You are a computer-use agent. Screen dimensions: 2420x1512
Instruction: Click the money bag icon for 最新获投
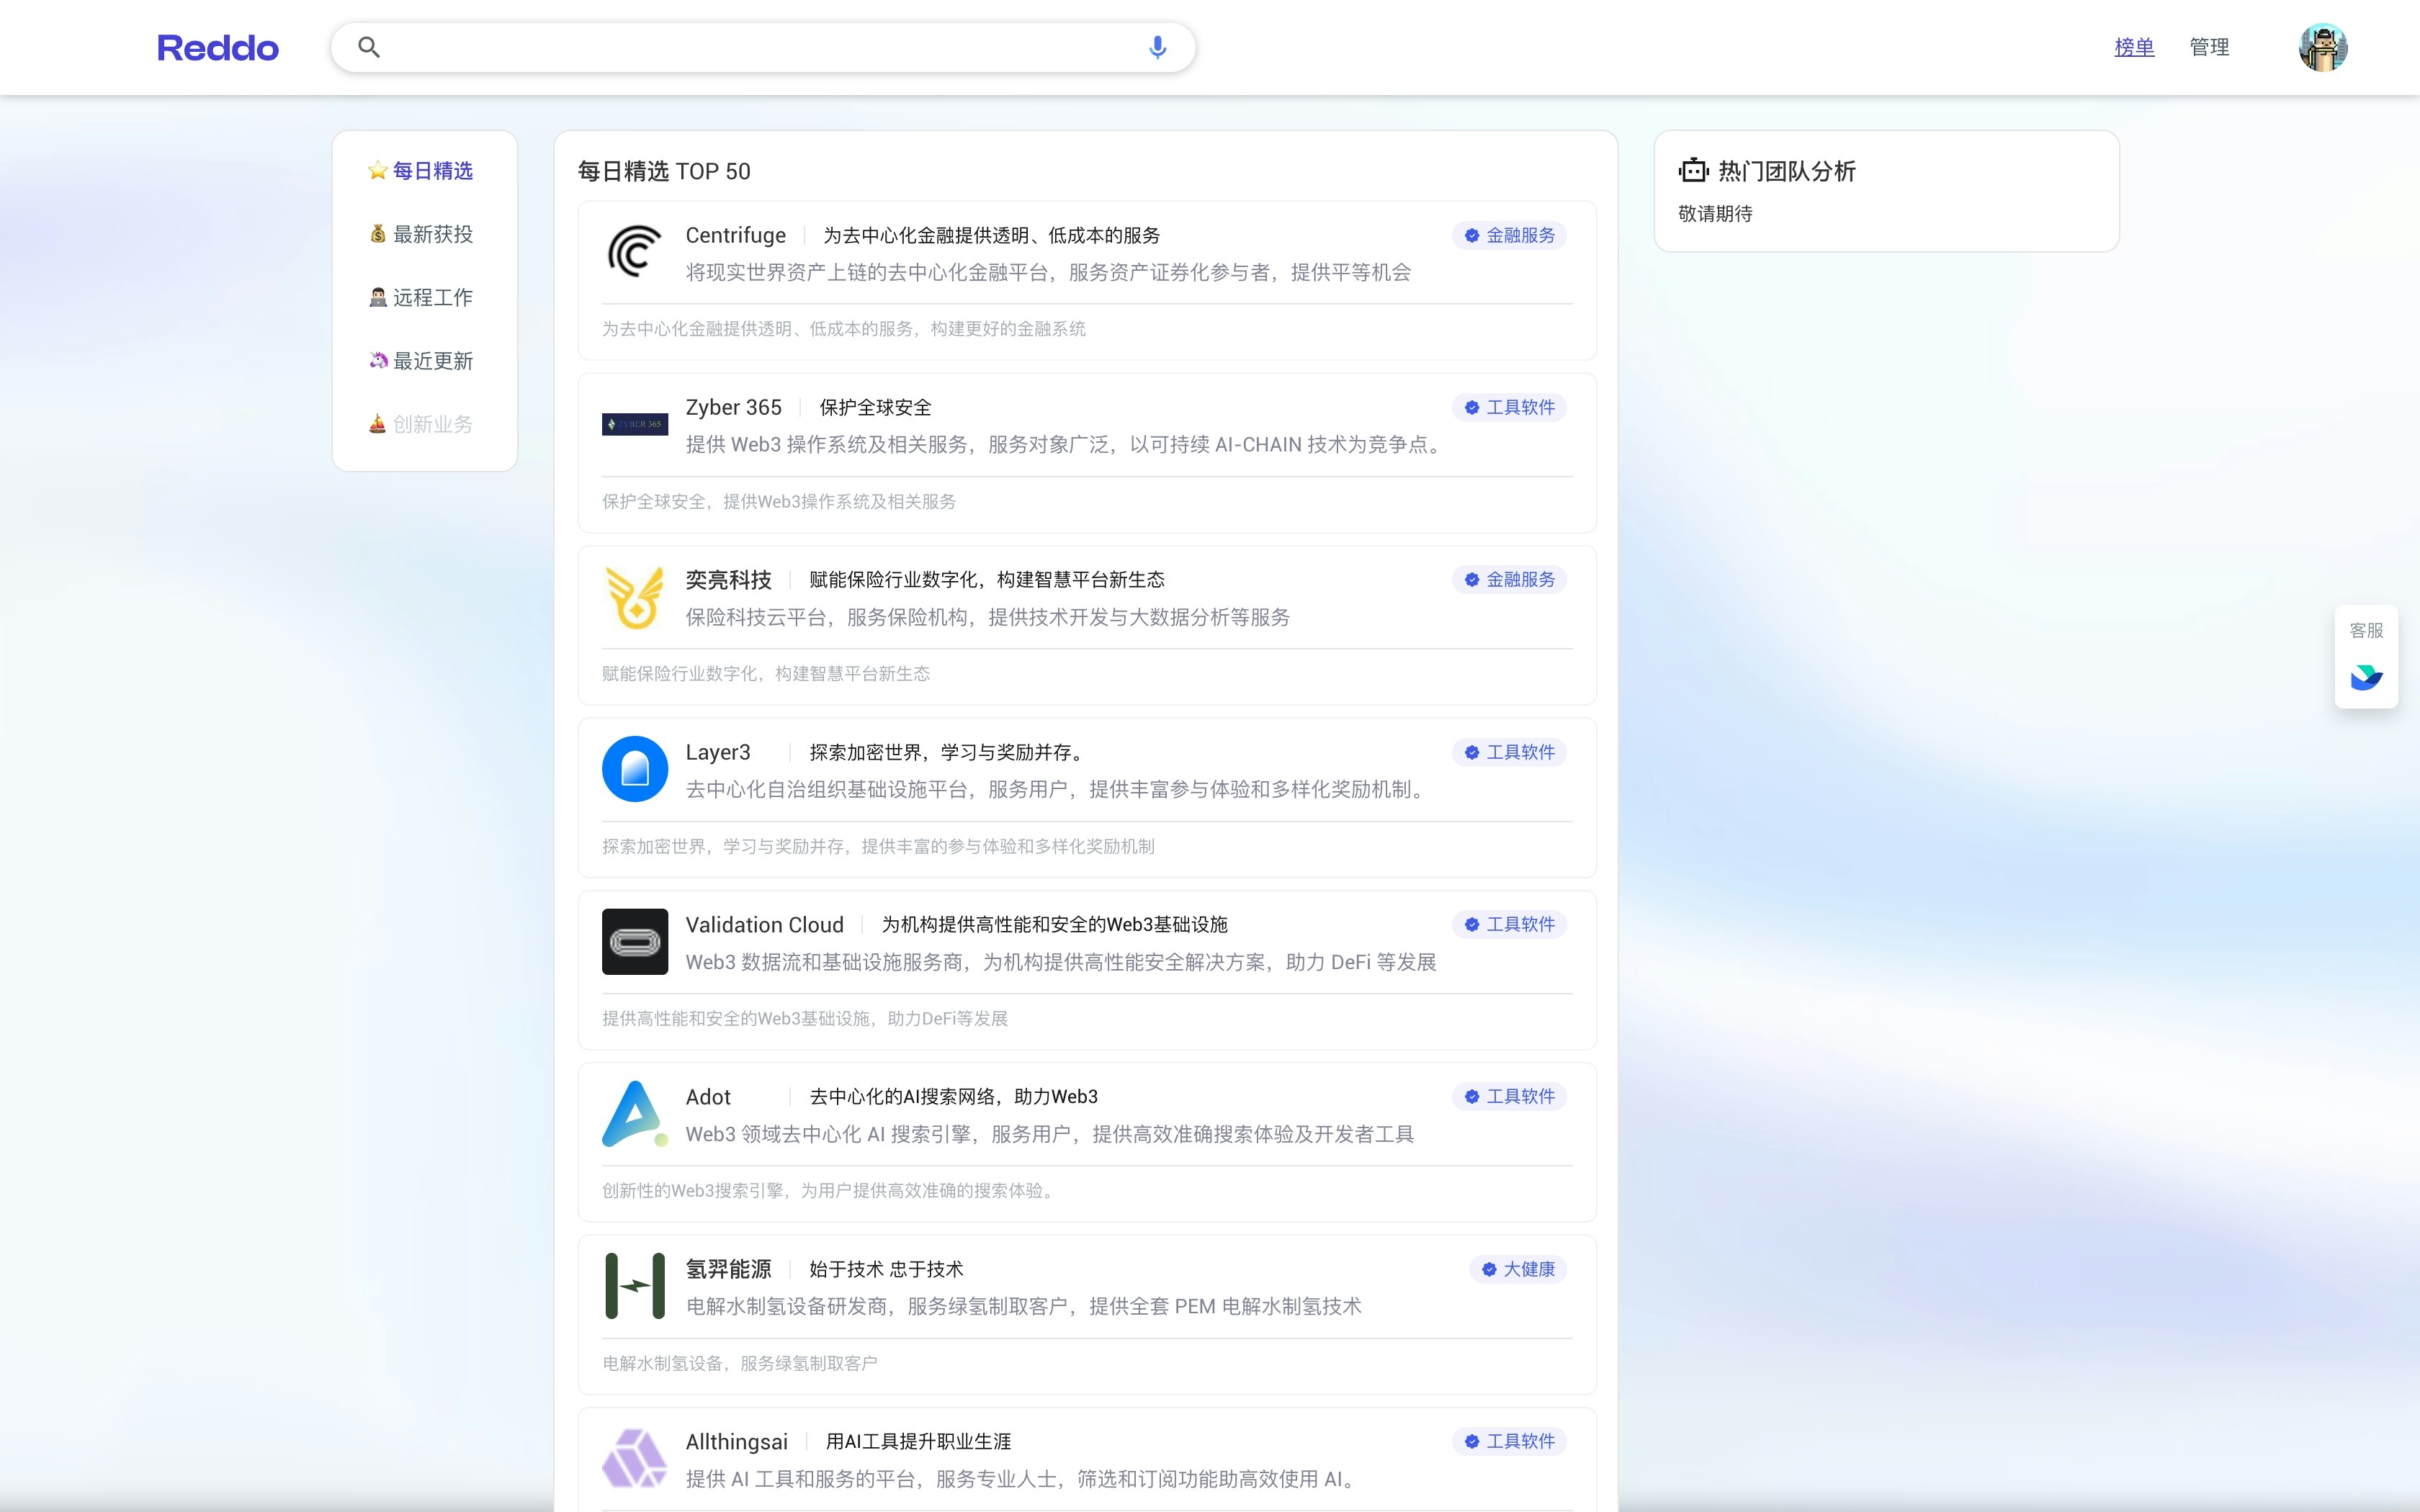click(x=377, y=234)
